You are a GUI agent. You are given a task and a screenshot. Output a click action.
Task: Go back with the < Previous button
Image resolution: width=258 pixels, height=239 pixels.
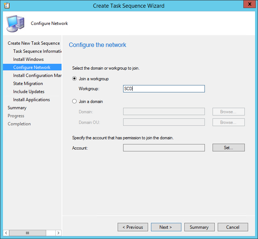pyautogui.click(x=133, y=227)
